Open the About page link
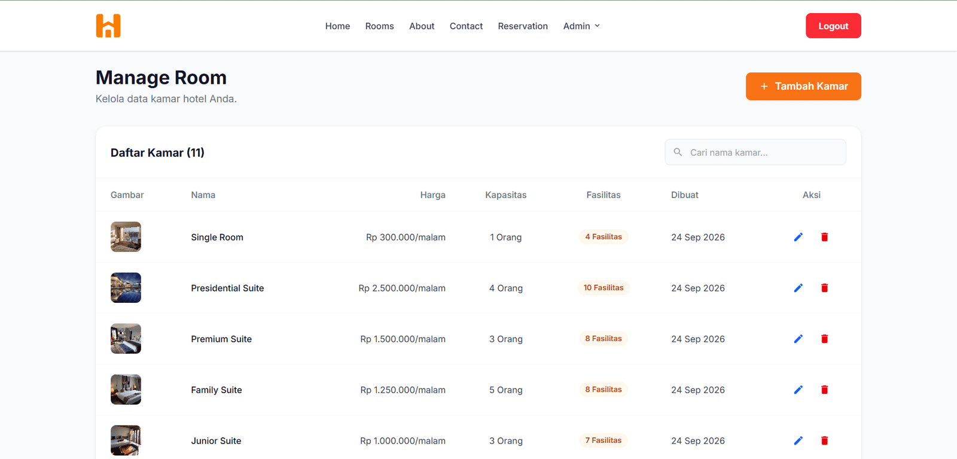 click(422, 26)
